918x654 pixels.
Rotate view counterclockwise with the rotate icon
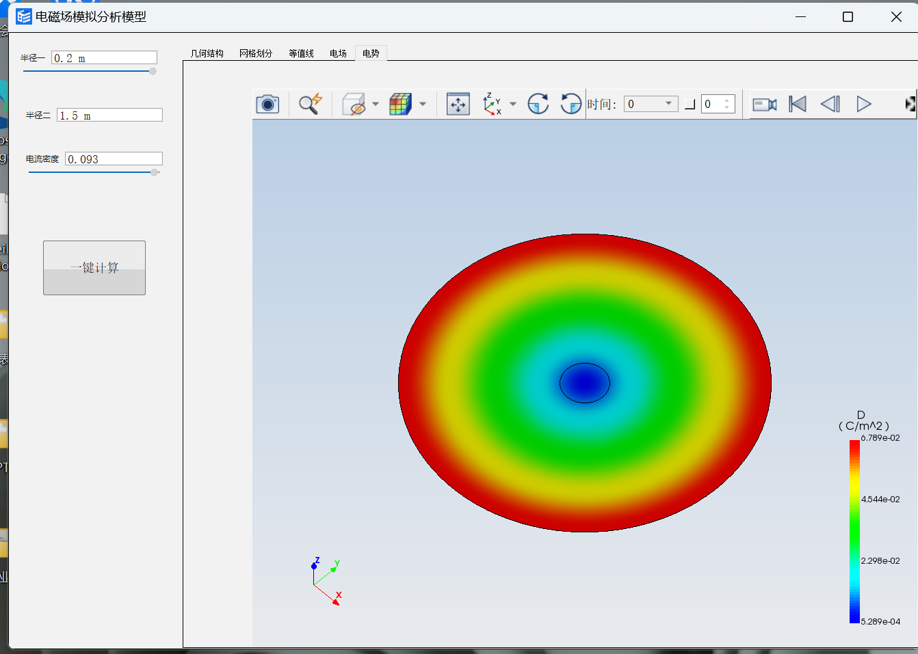coord(571,104)
